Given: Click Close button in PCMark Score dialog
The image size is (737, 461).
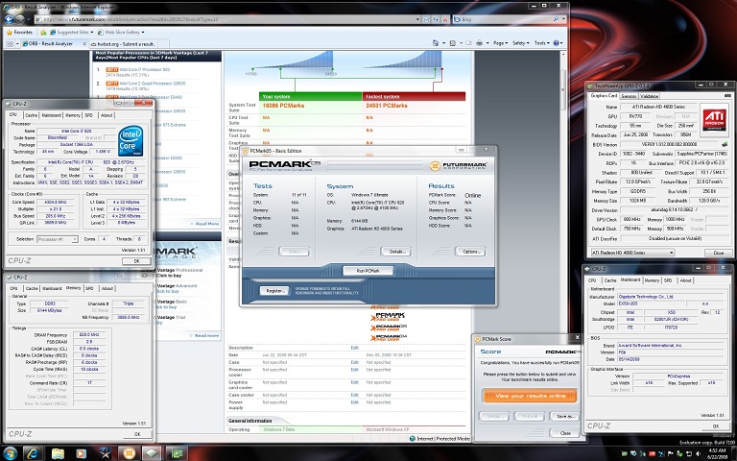Looking at the screenshot, I should click(x=565, y=433).
